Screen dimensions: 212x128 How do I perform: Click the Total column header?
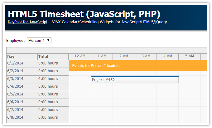[x=53, y=57]
